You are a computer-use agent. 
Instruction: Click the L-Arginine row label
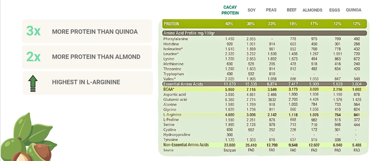coord(172,115)
